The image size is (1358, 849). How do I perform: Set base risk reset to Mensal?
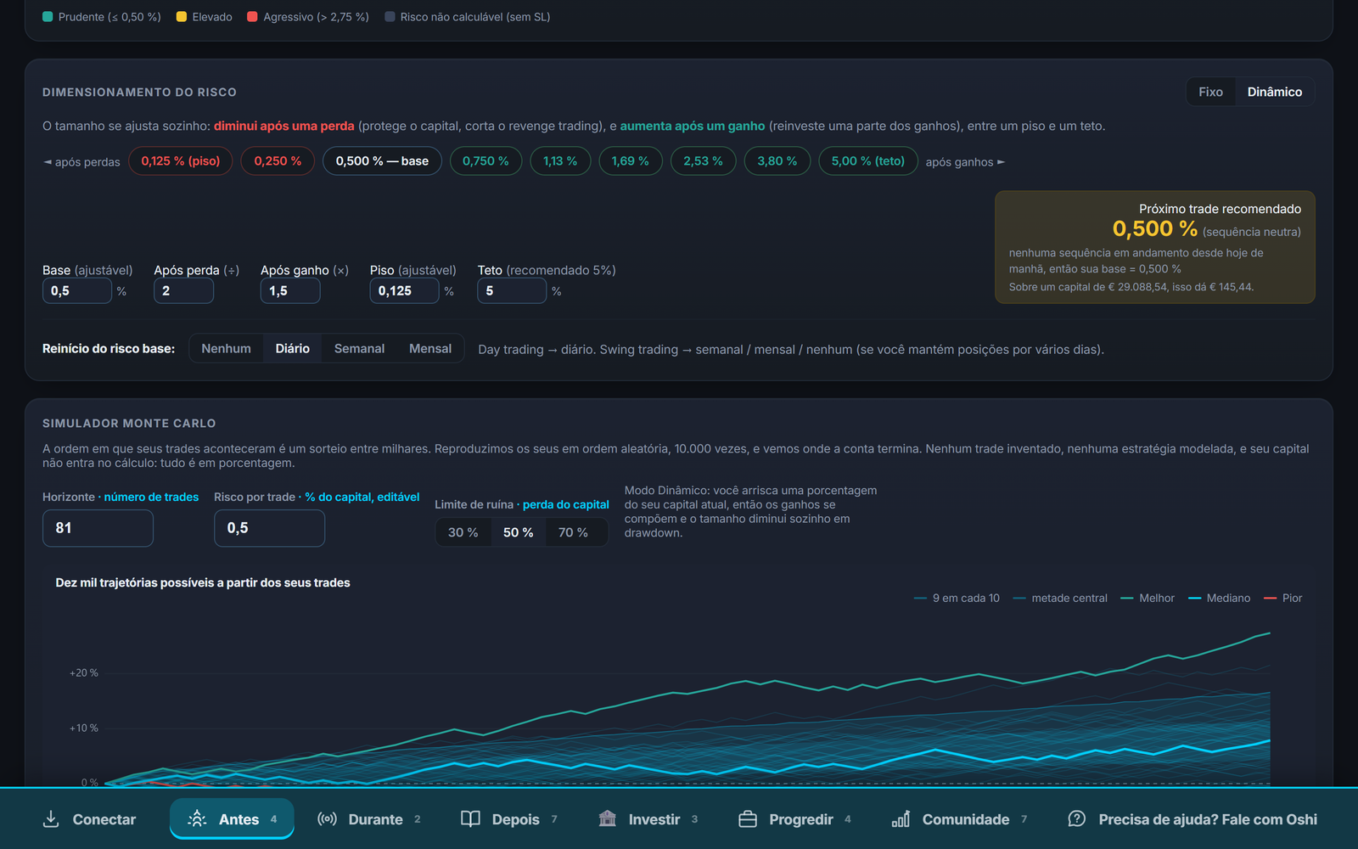click(430, 349)
